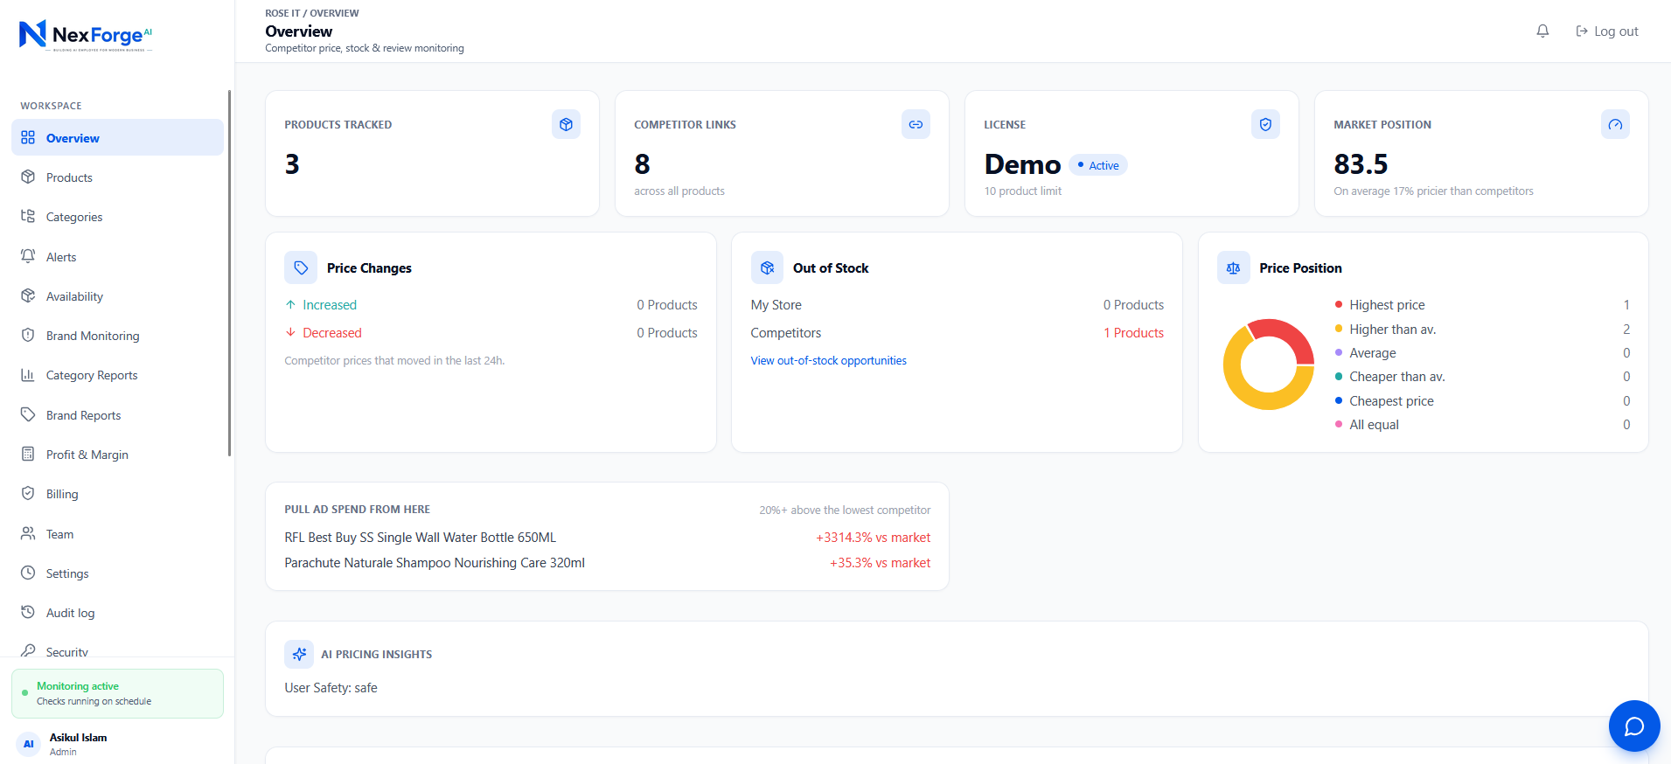Log out of the account
This screenshot has width=1671, height=764.
[x=1607, y=31]
